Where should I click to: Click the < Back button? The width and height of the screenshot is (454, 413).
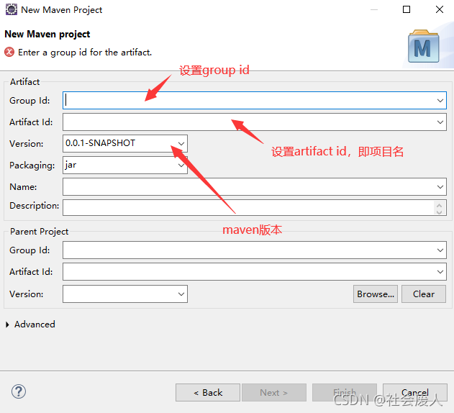tap(208, 393)
